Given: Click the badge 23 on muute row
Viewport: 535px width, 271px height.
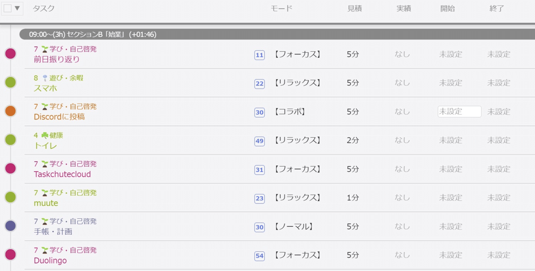Looking at the screenshot, I should [x=259, y=199].
